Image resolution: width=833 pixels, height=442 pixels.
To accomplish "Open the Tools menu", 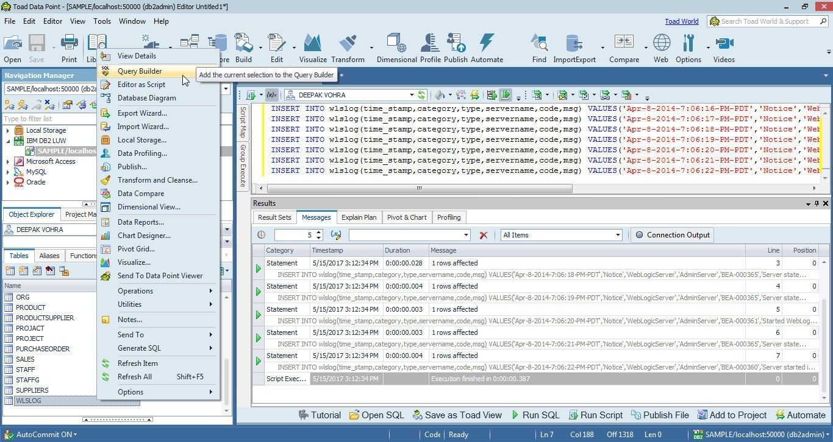I will (102, 21).
